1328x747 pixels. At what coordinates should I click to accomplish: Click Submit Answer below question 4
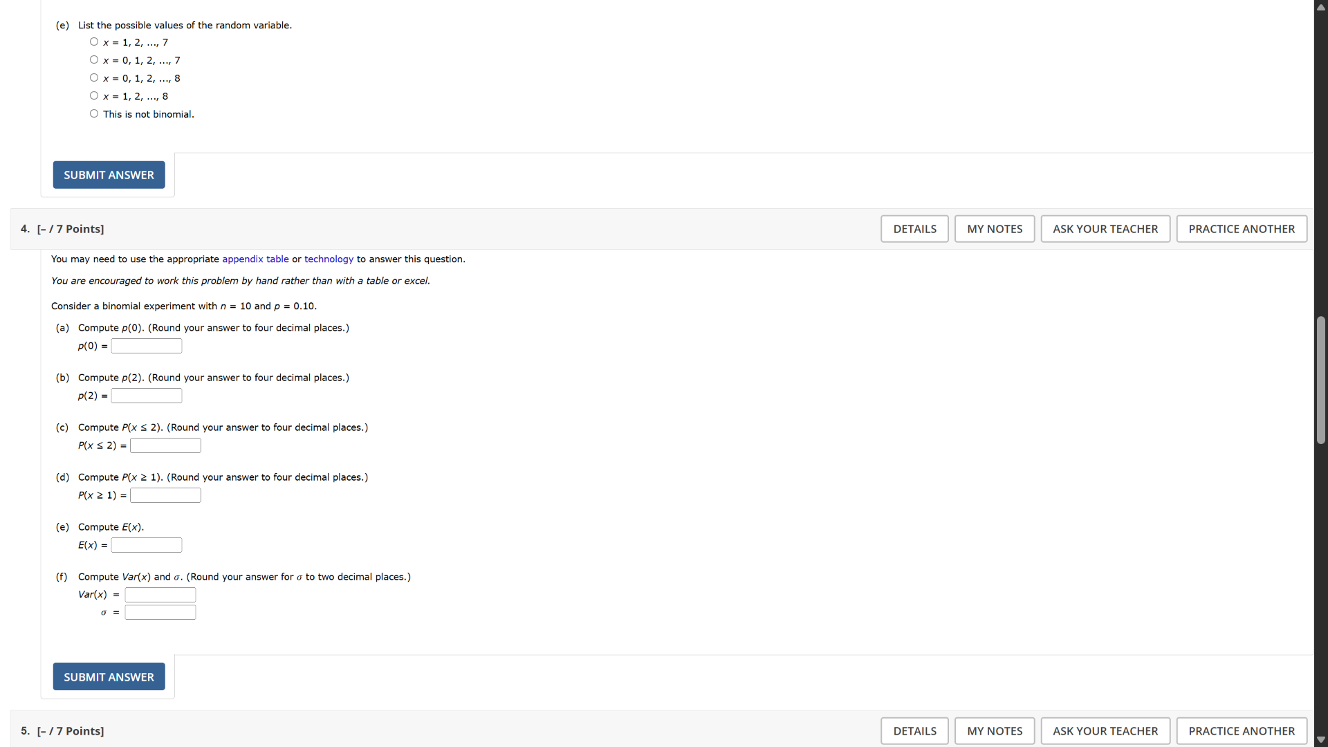(x=109, y=676)
